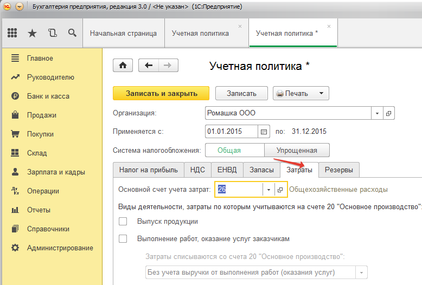Enable Выпуск продукции checkbox
The width and height of the screenshot is (422, 285).
point(123,222)
